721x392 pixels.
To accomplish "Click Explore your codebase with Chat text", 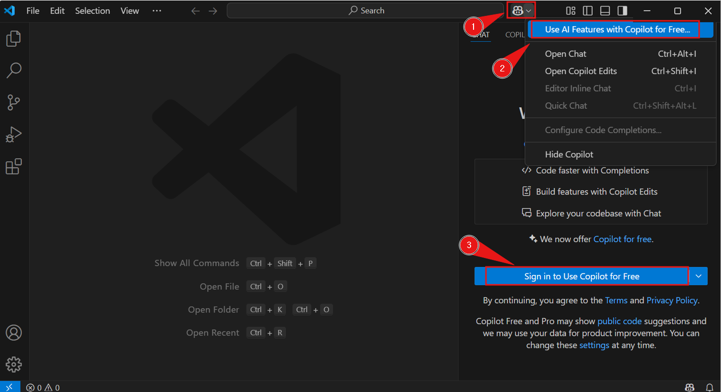I will pyautogui.click(x=598, y=213).
